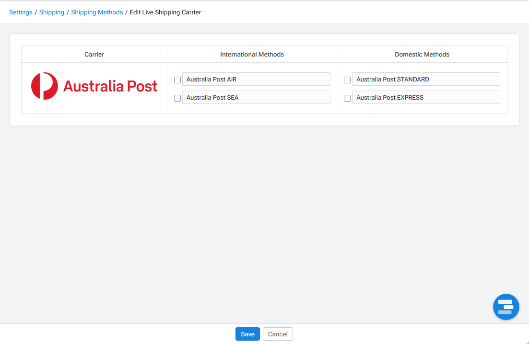Edit the Australia Post STANDARD name field
529x344 pixels.
[x=426, y=79]
